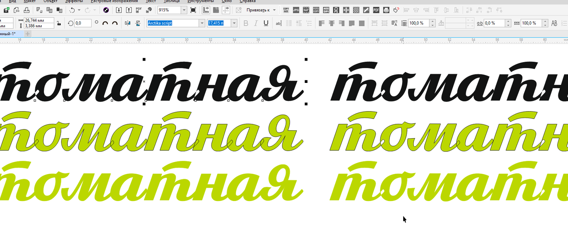Apply force justify alignment
This screenshot has width=568, height=229.
click(x=362, y=23)
